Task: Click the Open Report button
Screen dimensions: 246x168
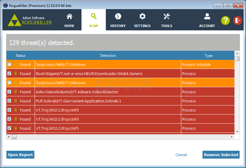Action: 20,155
